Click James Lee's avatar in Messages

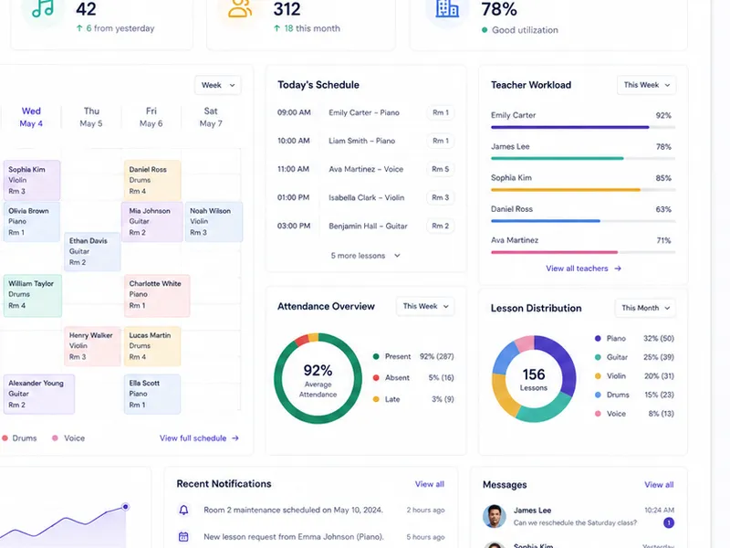pos(495,516)
